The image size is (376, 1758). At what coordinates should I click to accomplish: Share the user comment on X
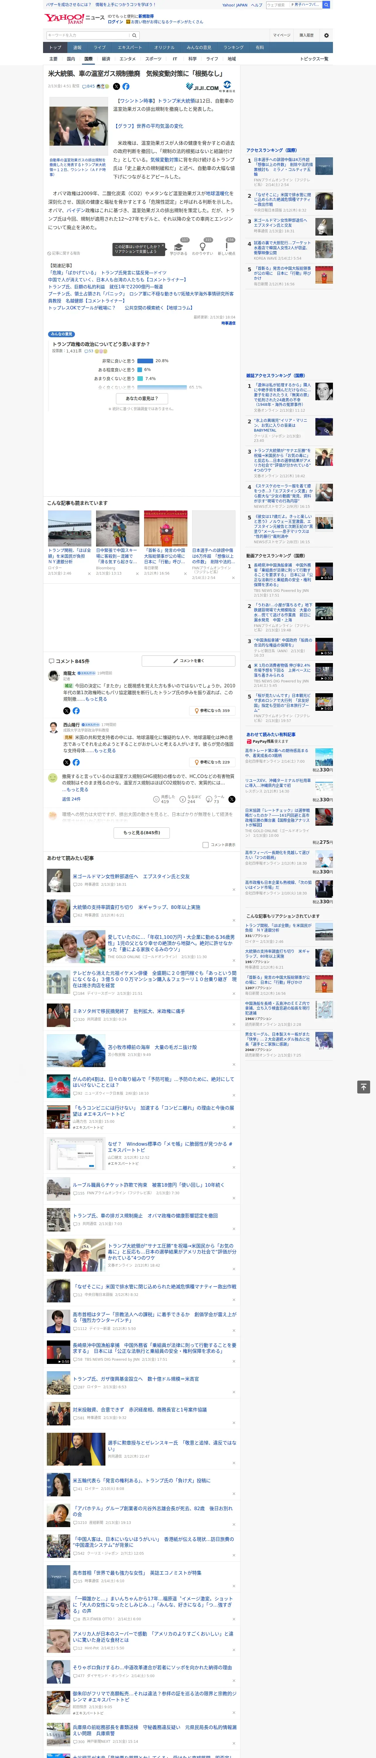(x=232, y=798)
